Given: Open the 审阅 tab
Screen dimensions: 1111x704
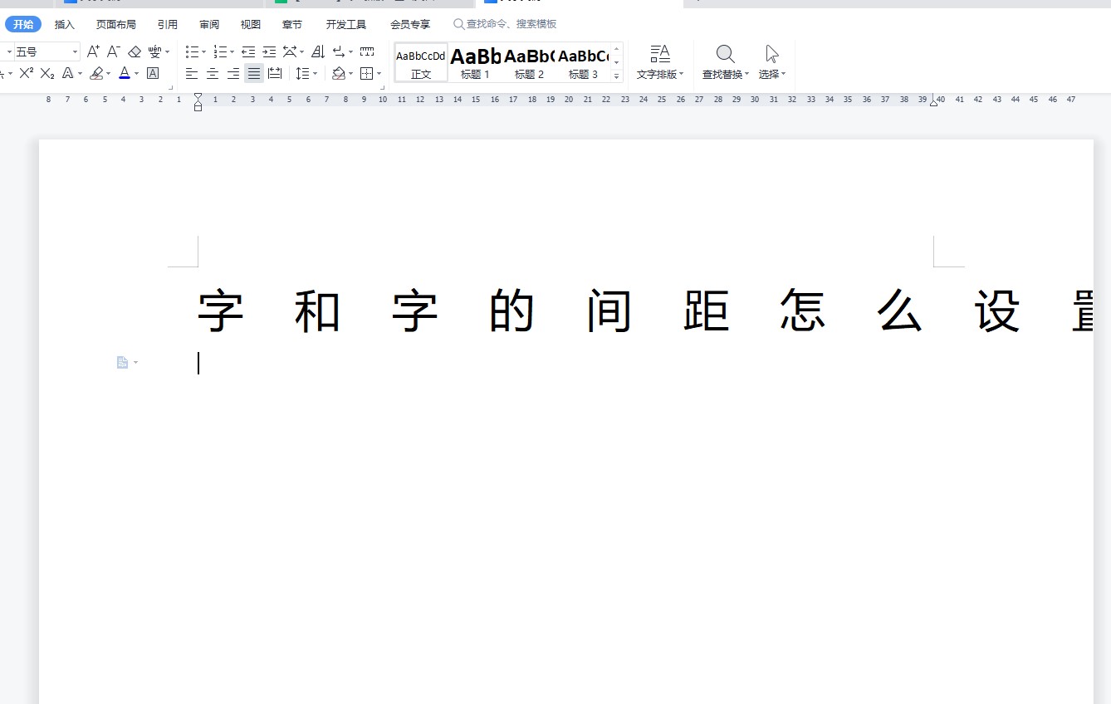Looking at the screenshot, I should 209,24.
